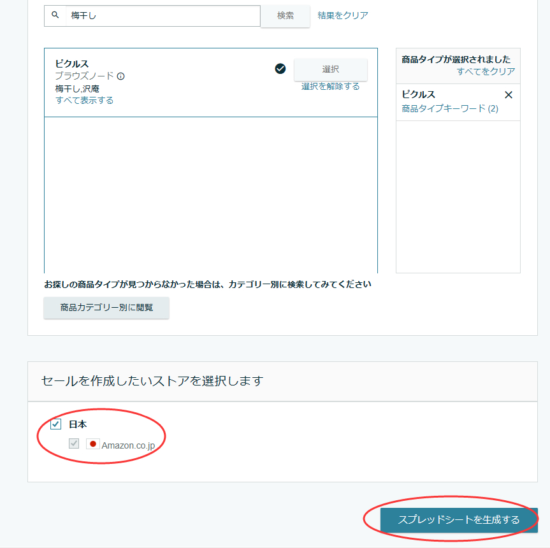The width and height of the screenshot is (550, 548).
Task: Focus the search field containing 梅干し
Action: pos(163,16)
